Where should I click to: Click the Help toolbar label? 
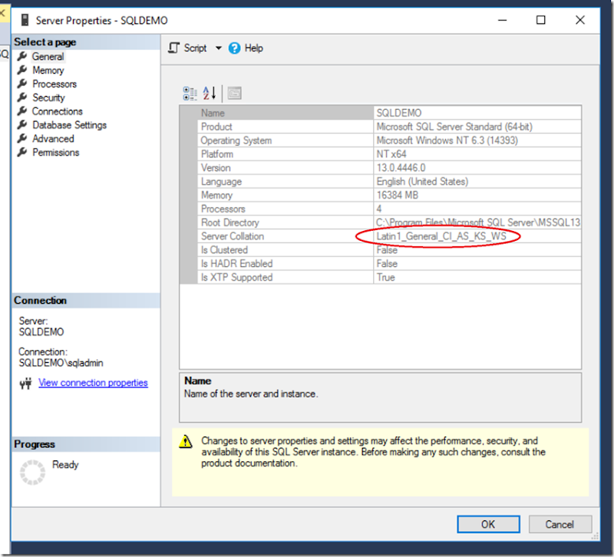pos(254,48)
